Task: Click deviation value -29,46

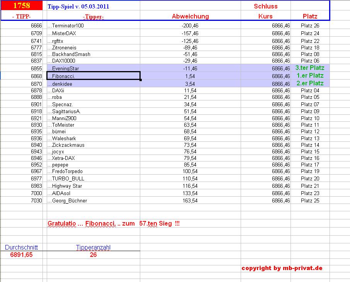Action: tap(190, 61)
